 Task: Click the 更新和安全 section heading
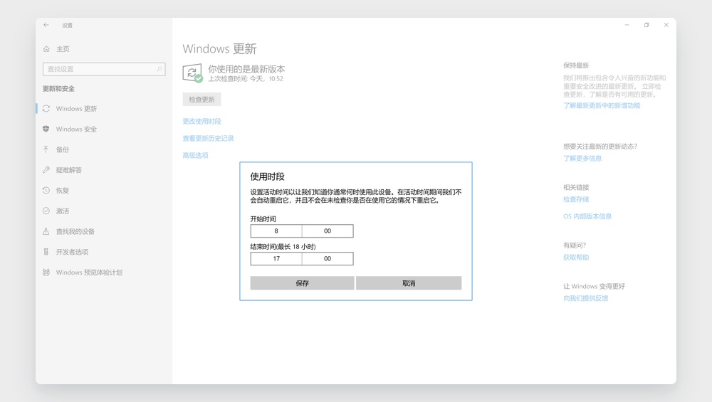click(58, 88)
